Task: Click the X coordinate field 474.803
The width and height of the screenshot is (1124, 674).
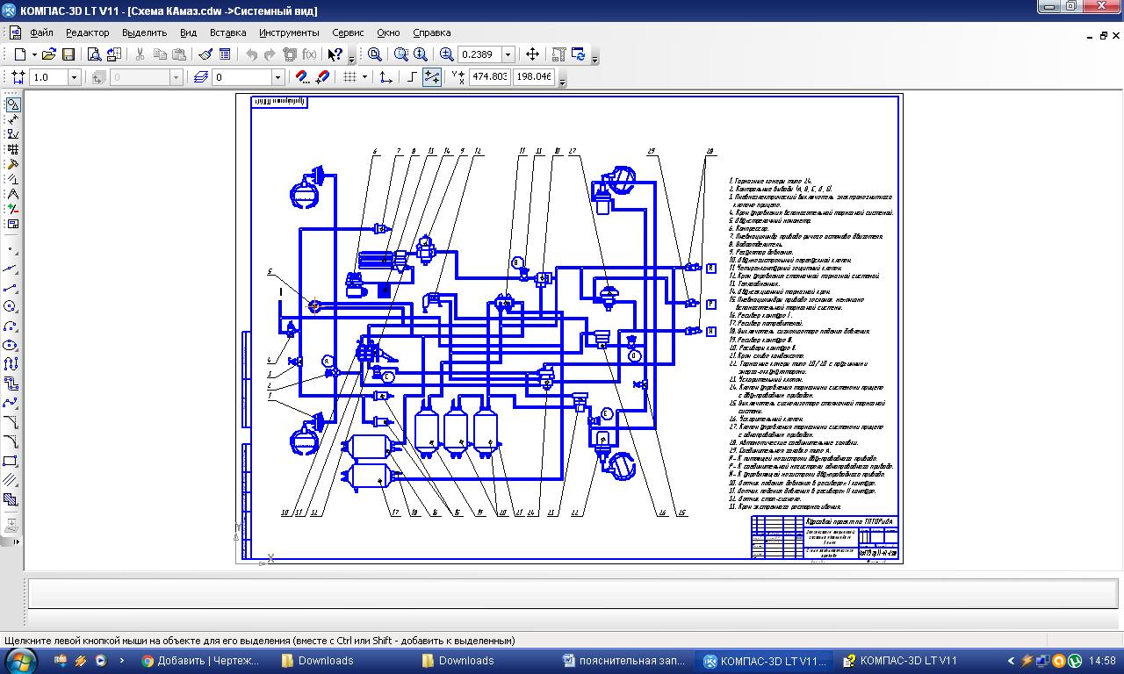Action: pos(489,77)
